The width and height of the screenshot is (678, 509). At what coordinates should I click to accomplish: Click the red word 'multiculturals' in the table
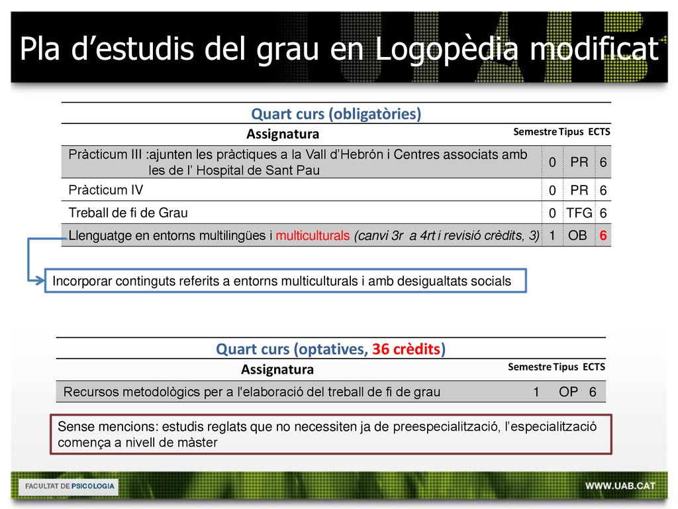313,236
